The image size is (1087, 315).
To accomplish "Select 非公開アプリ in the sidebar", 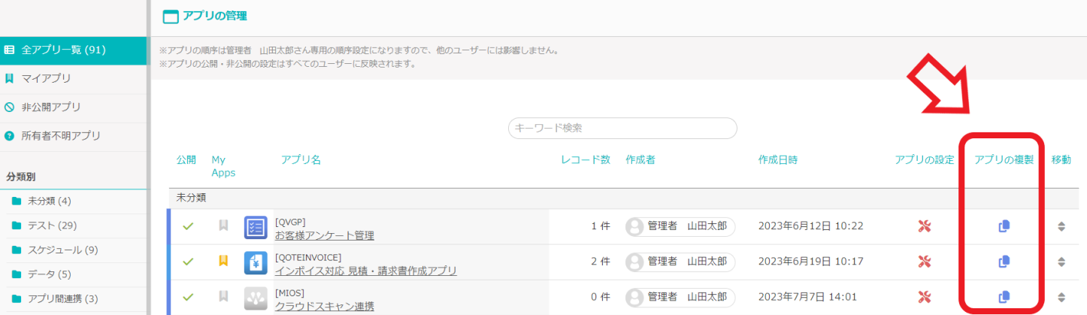I will [x=51, y=107].
